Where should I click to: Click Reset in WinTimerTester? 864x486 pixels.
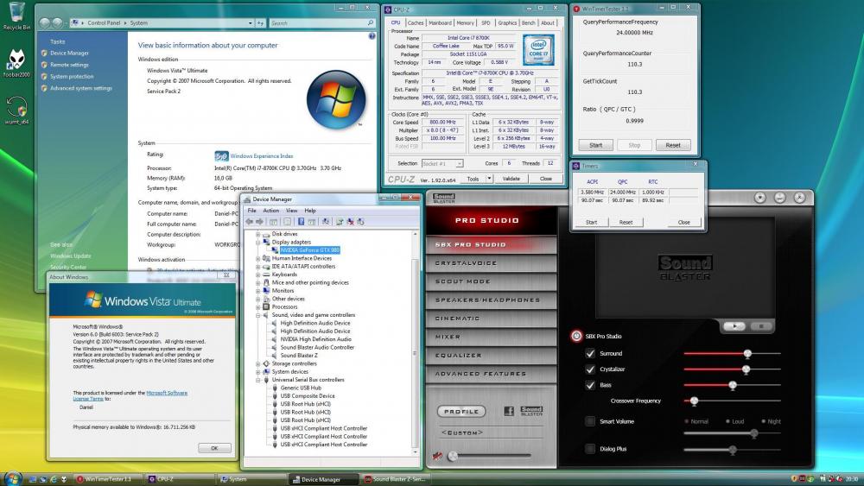(673, 145)
